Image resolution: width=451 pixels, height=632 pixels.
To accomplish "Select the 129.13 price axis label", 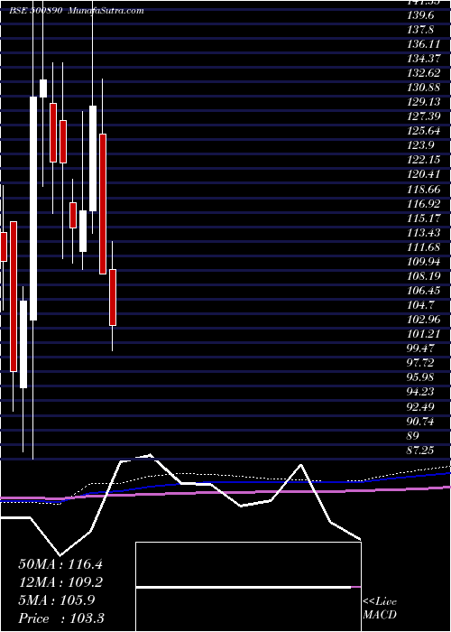I will pyautogui.click(x=423, y=102).
